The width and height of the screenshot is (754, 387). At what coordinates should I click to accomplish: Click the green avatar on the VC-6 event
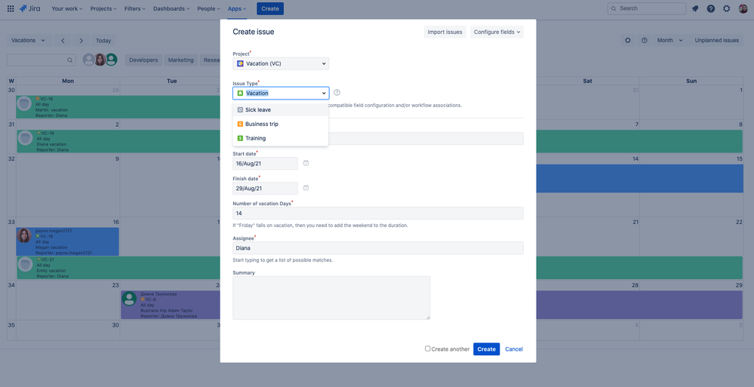coord(129,299)
